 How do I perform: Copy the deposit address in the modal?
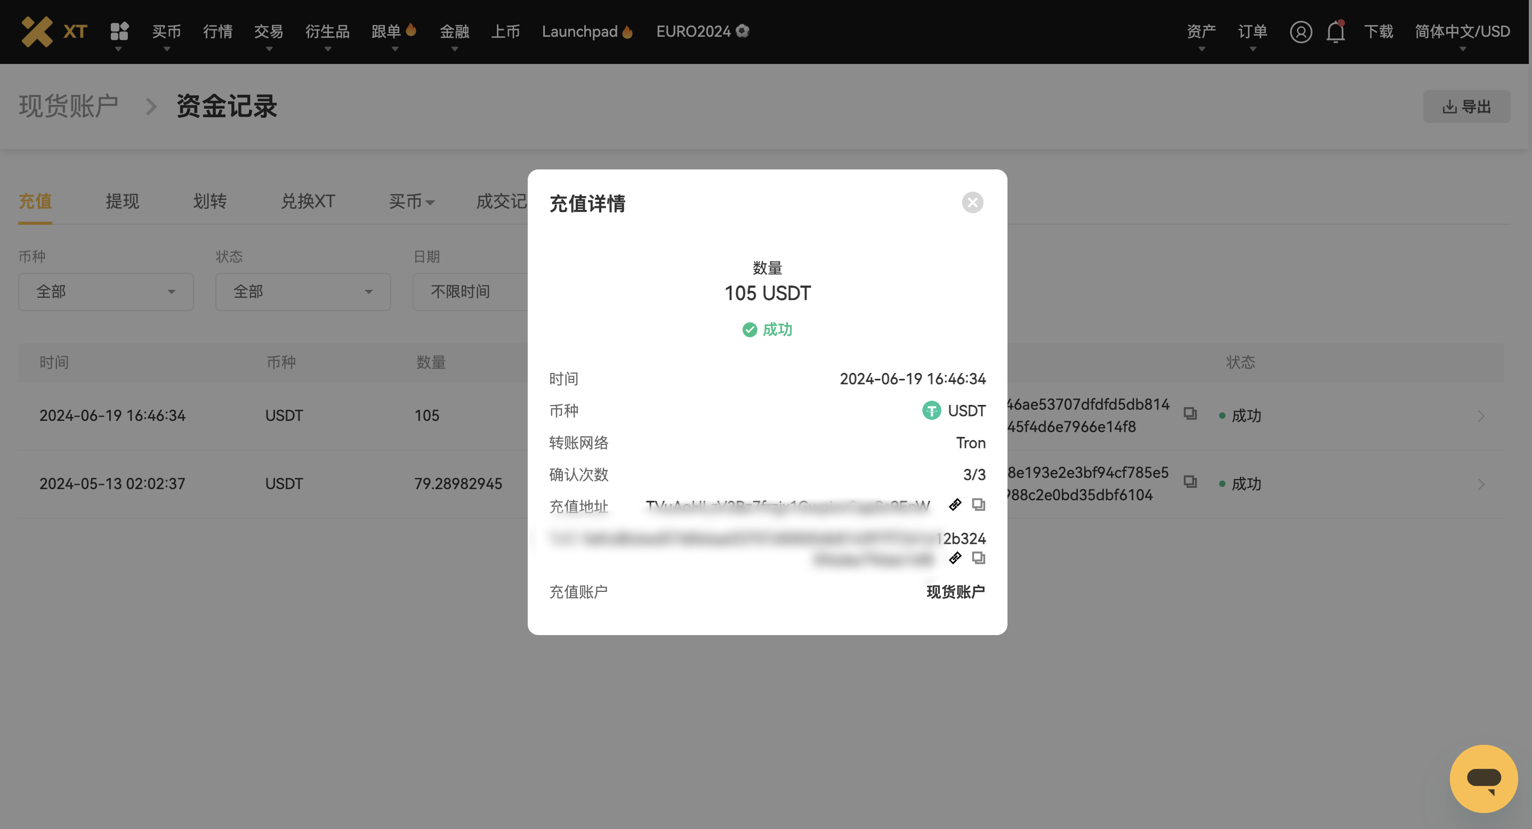point(979,505)
